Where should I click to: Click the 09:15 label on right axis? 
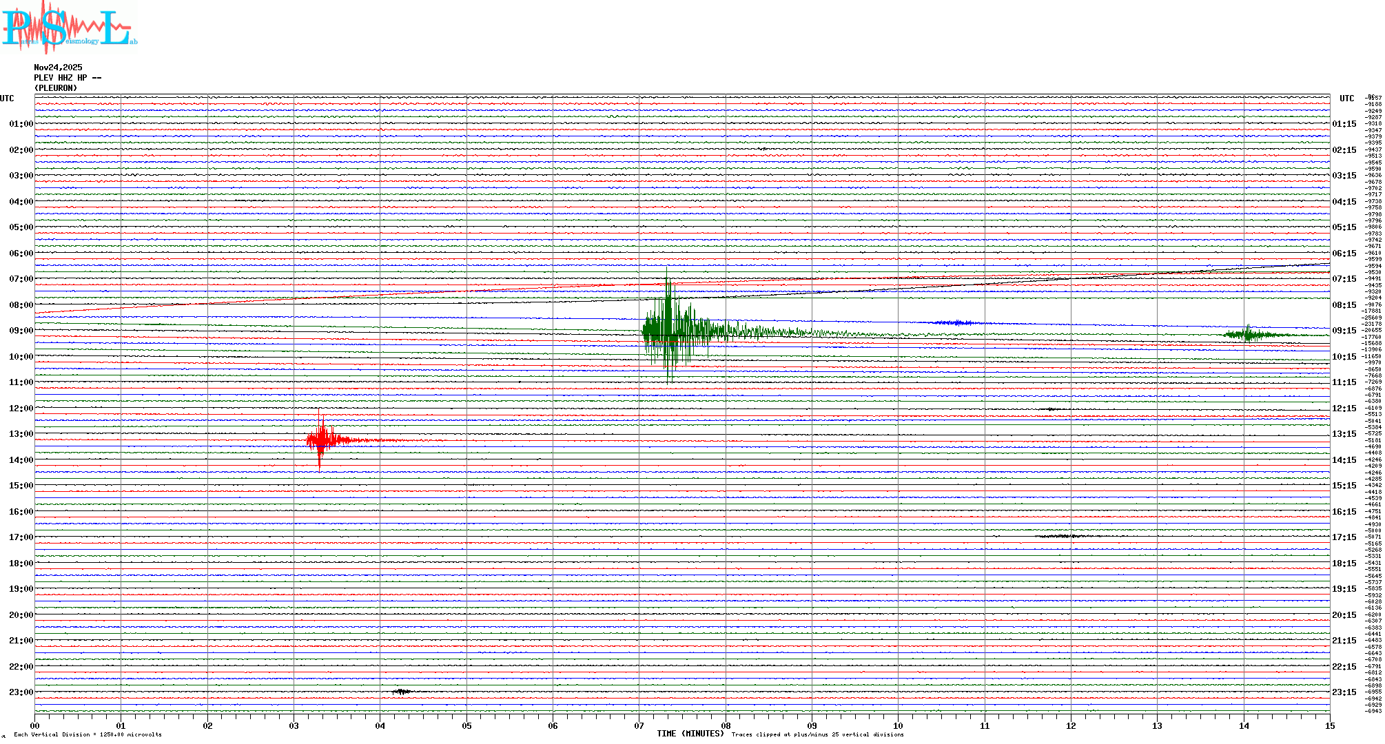point(1344,331)
